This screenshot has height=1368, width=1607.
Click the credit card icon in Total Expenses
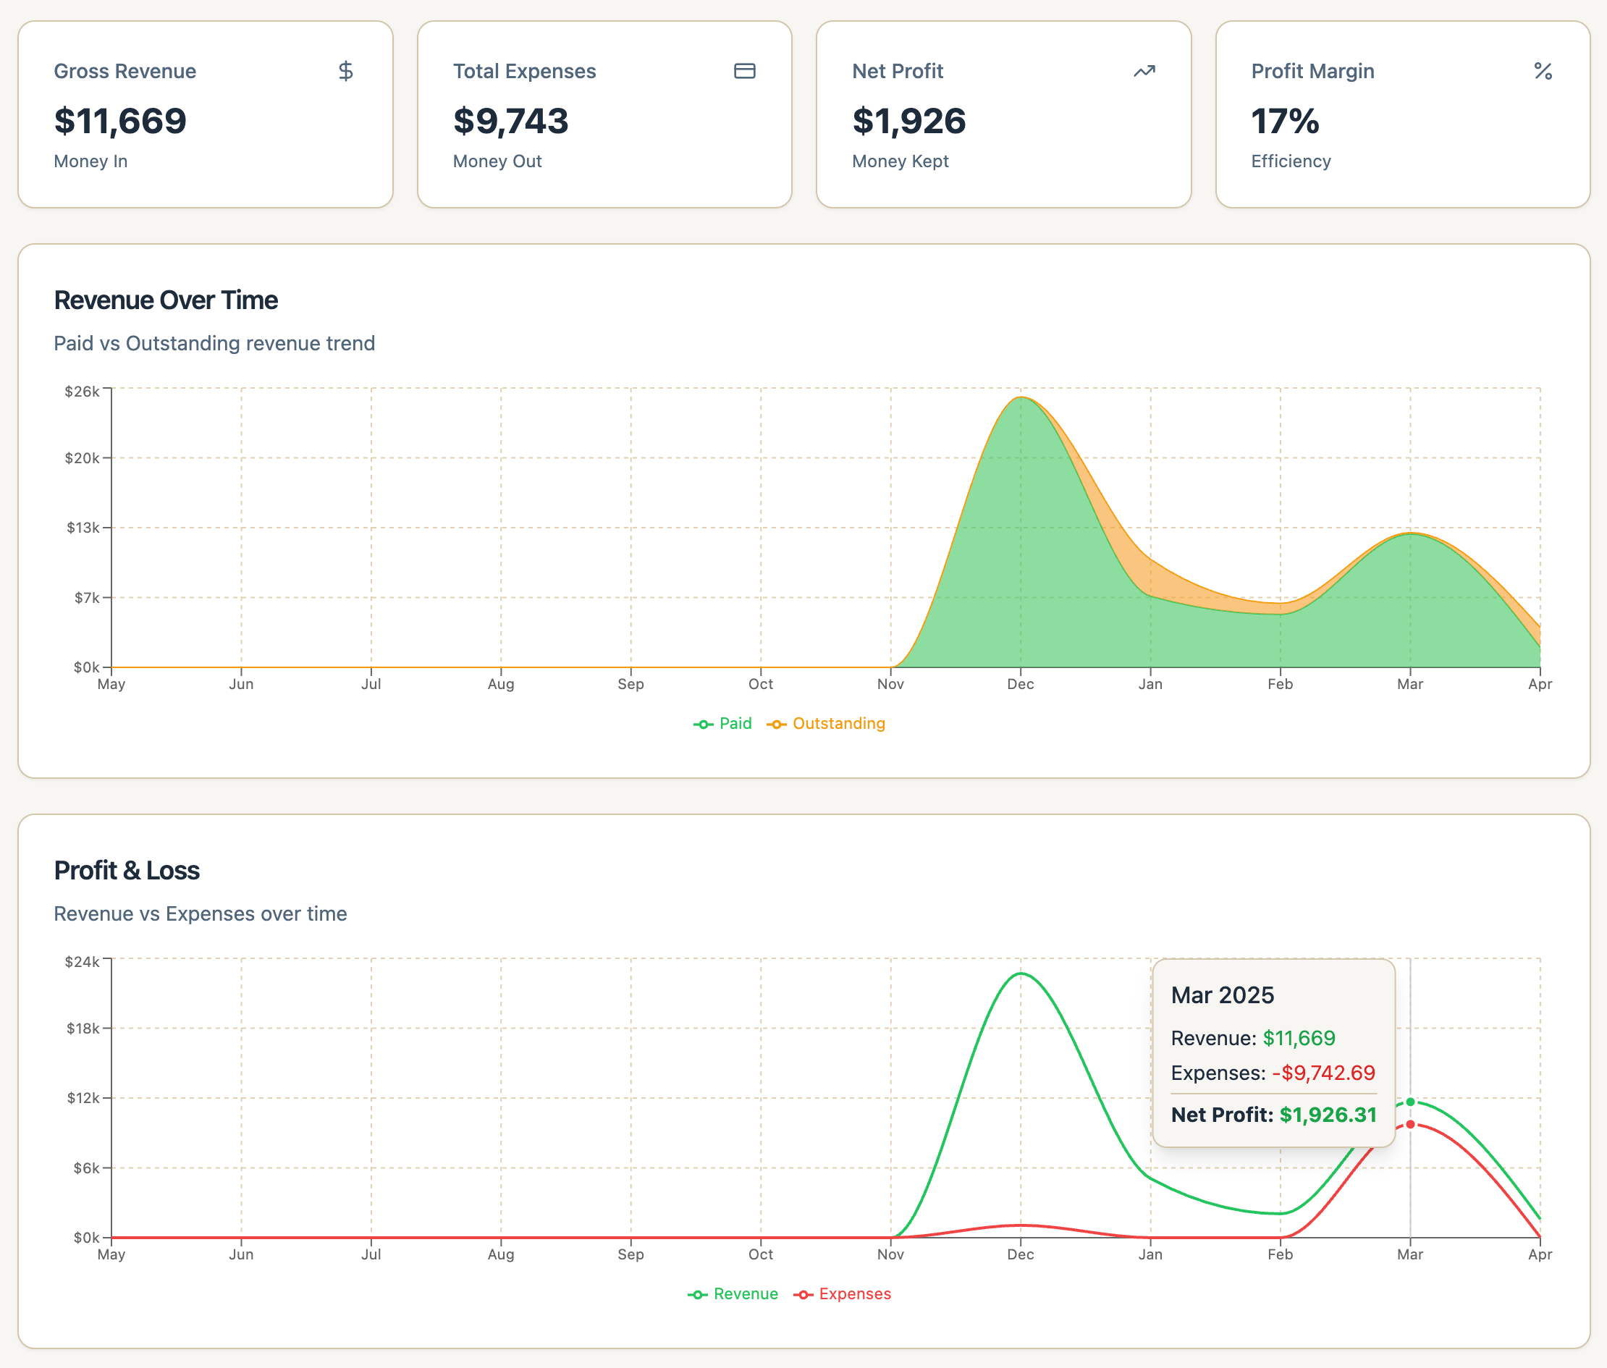coord(745,72)
